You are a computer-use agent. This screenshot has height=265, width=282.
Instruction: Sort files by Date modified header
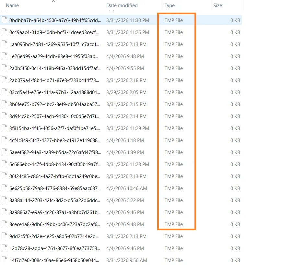tap(121, 6)
